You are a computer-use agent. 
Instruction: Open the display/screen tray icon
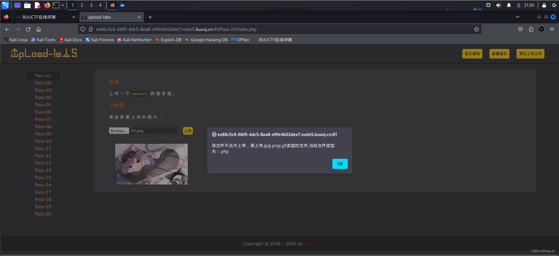point(489,5)
